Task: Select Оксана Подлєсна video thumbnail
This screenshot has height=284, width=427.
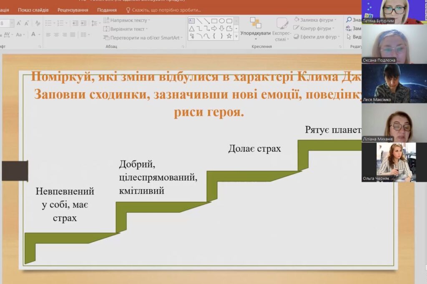Action: pos(394,44)
